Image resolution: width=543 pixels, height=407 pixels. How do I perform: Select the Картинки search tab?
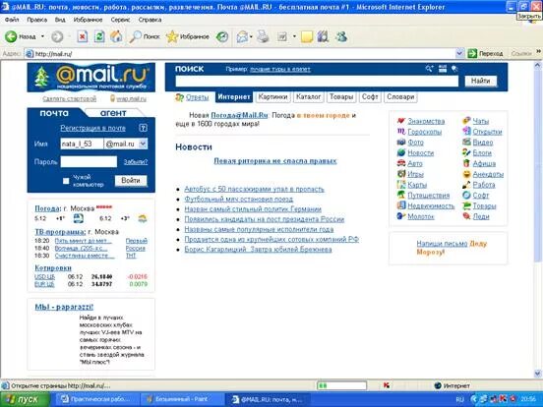tap(272, 97)
